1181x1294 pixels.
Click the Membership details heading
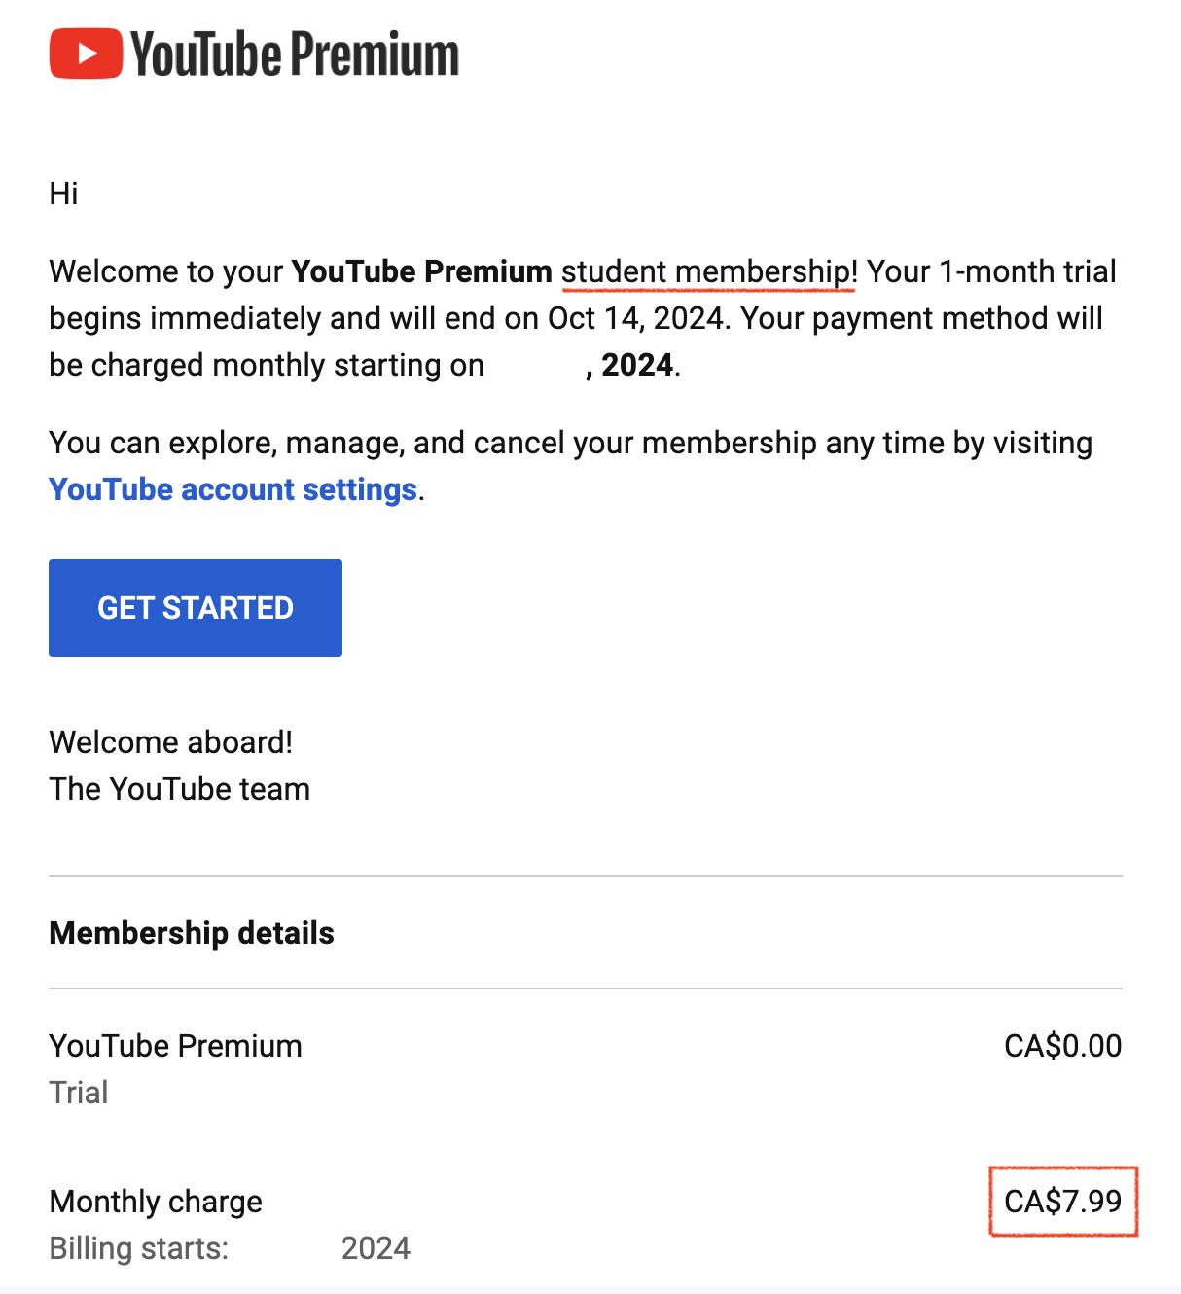click(192, 933)
